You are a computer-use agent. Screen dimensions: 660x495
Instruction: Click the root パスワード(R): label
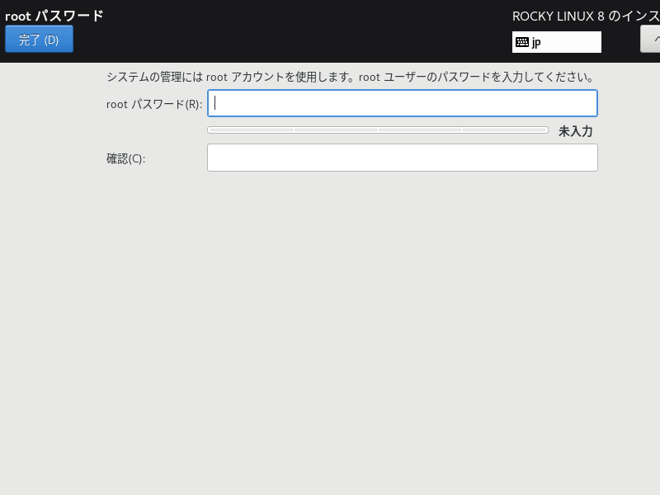(154, 104)
